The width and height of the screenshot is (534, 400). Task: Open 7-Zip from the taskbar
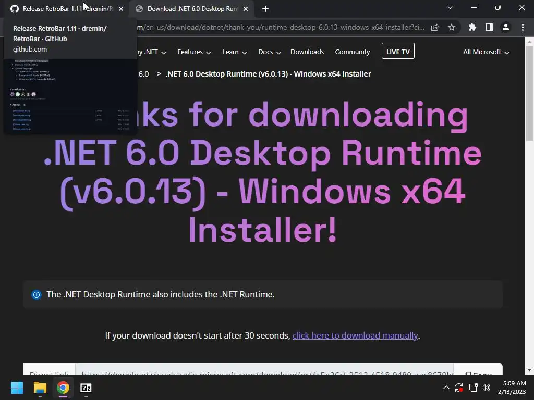coord(86,387)
